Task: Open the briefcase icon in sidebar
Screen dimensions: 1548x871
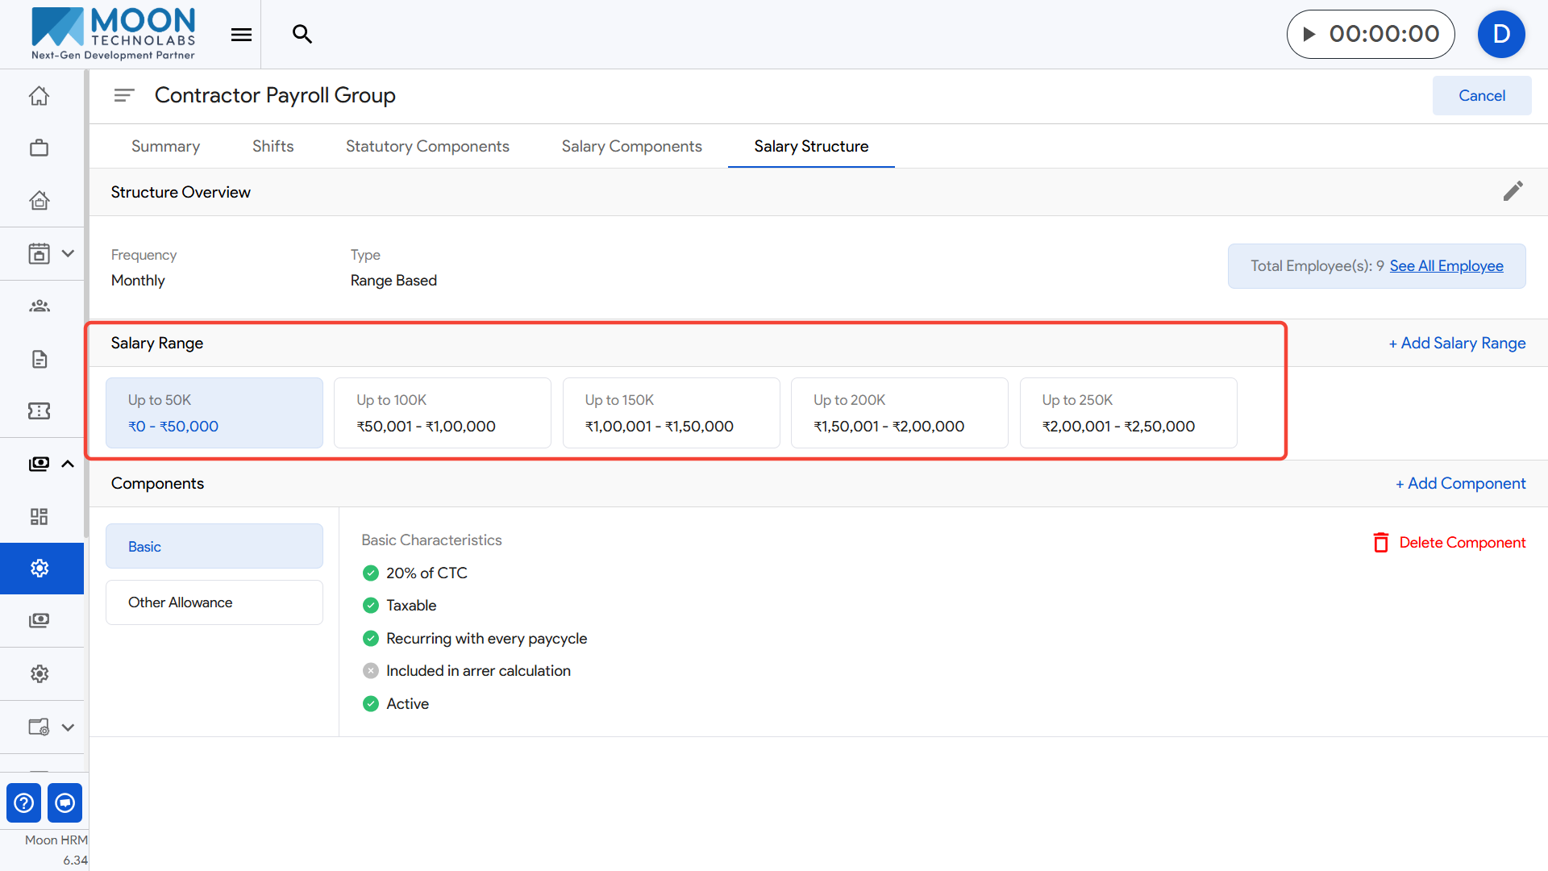Action: (39, 148)
